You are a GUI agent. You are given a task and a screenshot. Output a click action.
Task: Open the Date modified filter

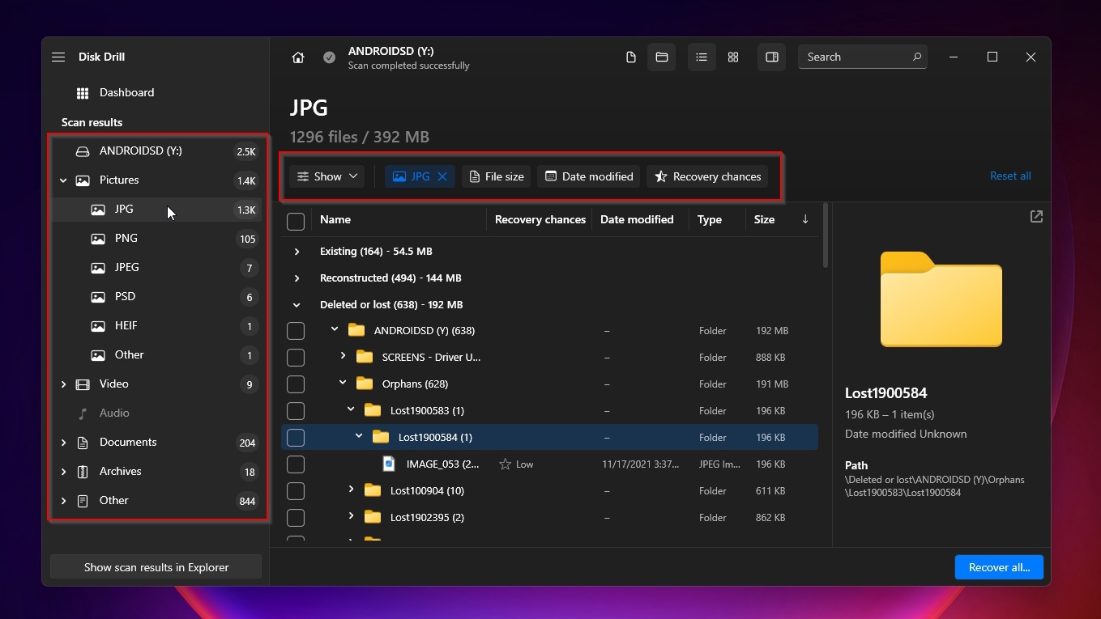click(589, 176)
